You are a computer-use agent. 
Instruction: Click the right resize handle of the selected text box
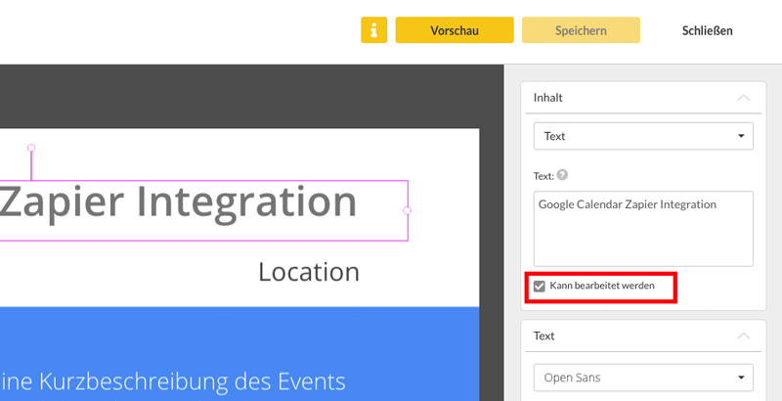[407, 210]
